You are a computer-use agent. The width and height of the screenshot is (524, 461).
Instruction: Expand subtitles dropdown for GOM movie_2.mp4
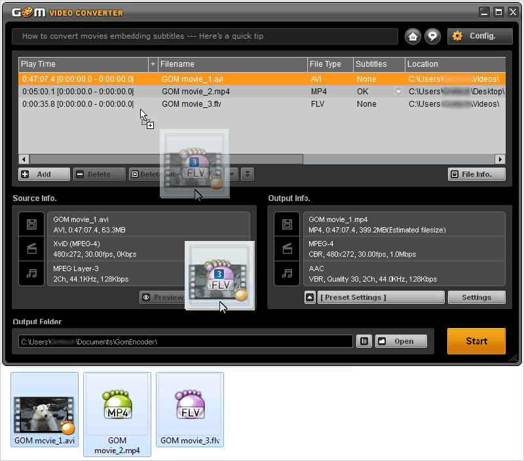[x=398, y=92]
